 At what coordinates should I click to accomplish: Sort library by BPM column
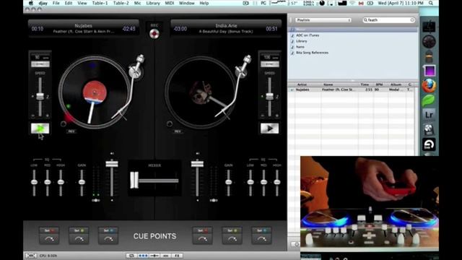coord(380,84)
